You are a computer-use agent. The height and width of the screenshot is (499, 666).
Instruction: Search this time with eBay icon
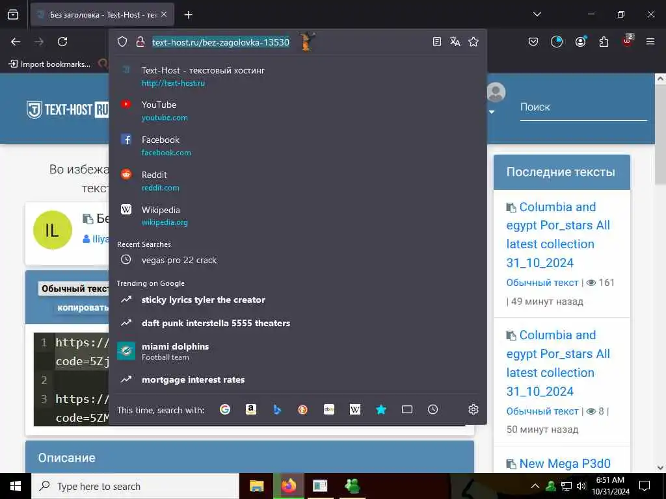328,409
